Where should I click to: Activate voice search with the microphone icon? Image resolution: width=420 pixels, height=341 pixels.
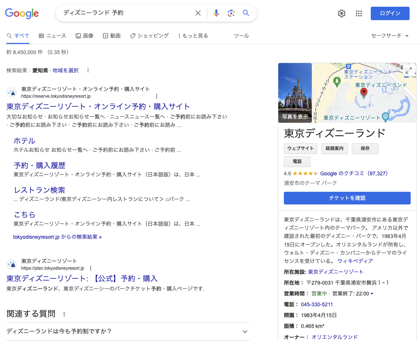tap(216, 13)
